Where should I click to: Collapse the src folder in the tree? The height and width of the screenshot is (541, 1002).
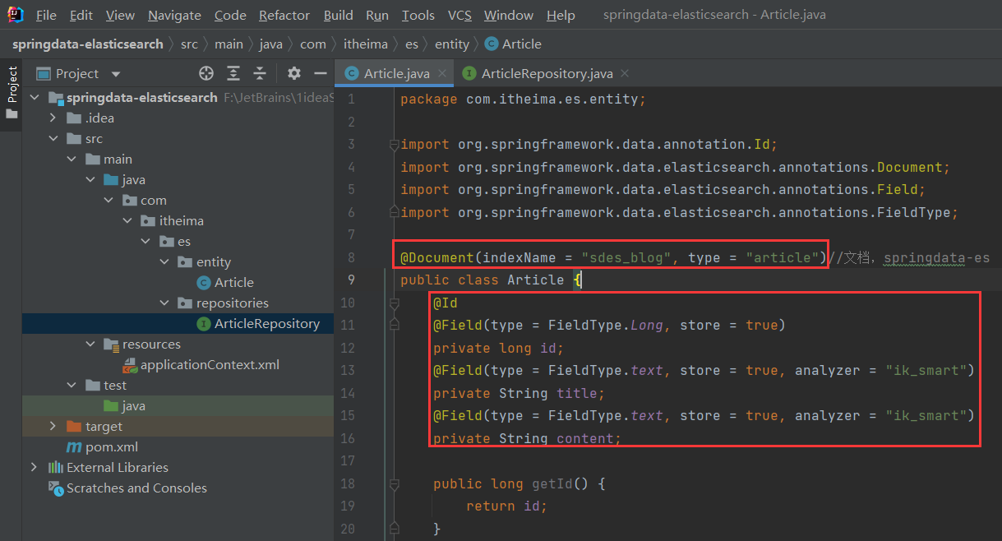(52, 138)
